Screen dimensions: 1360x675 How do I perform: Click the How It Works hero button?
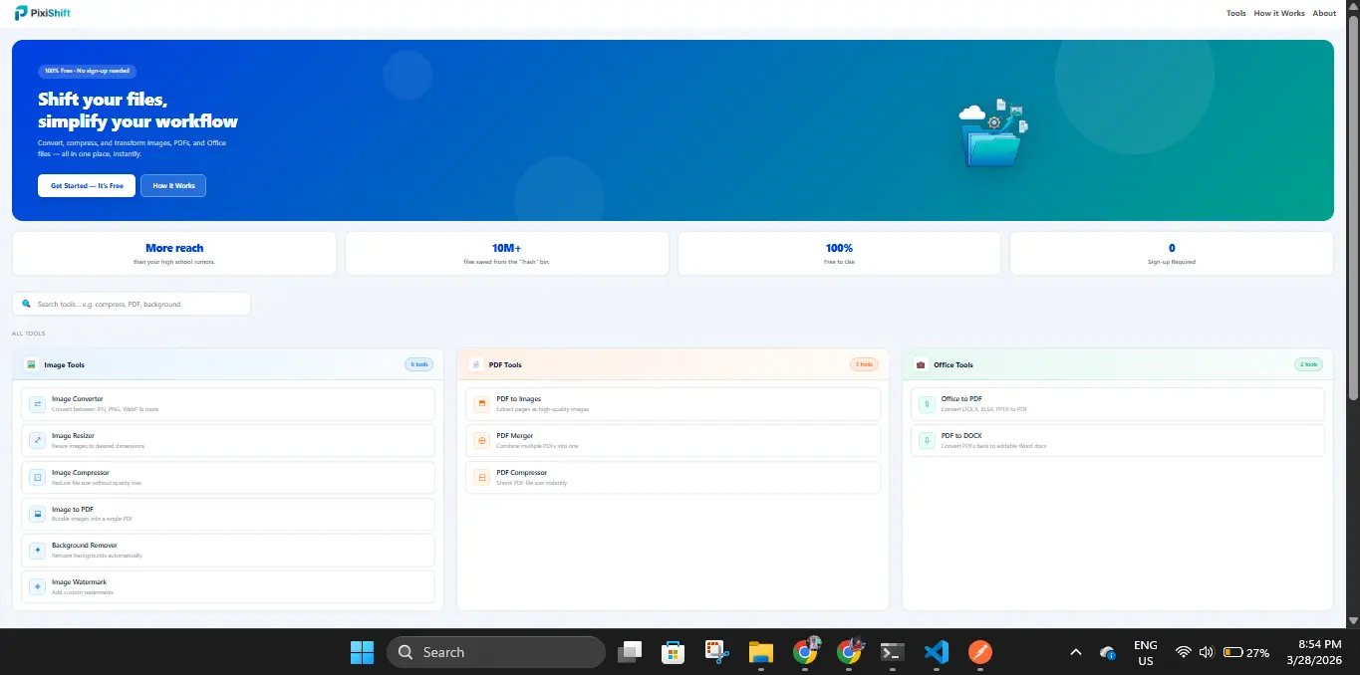[173, 185]
